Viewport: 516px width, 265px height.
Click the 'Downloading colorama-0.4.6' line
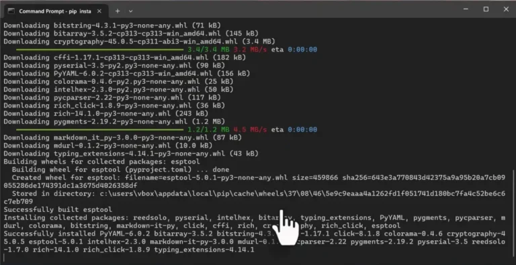118,82
